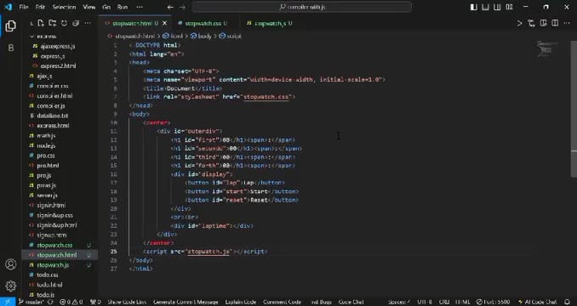Switch to the stopwatch.css tab

click(x=203, y=23)
